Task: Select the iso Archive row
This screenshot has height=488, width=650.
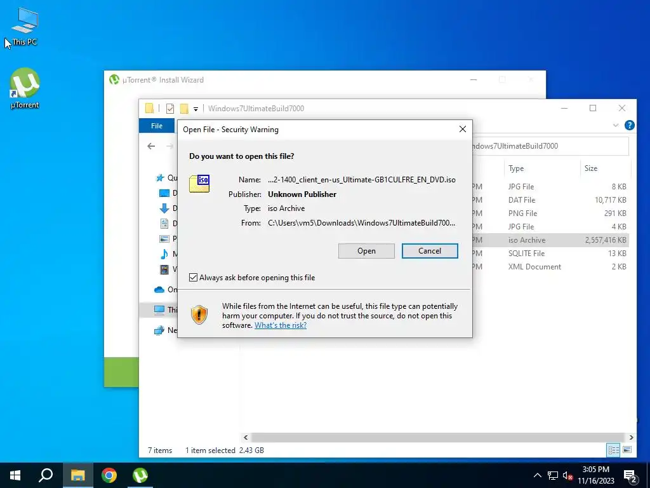Action: [x=550, y=240]
